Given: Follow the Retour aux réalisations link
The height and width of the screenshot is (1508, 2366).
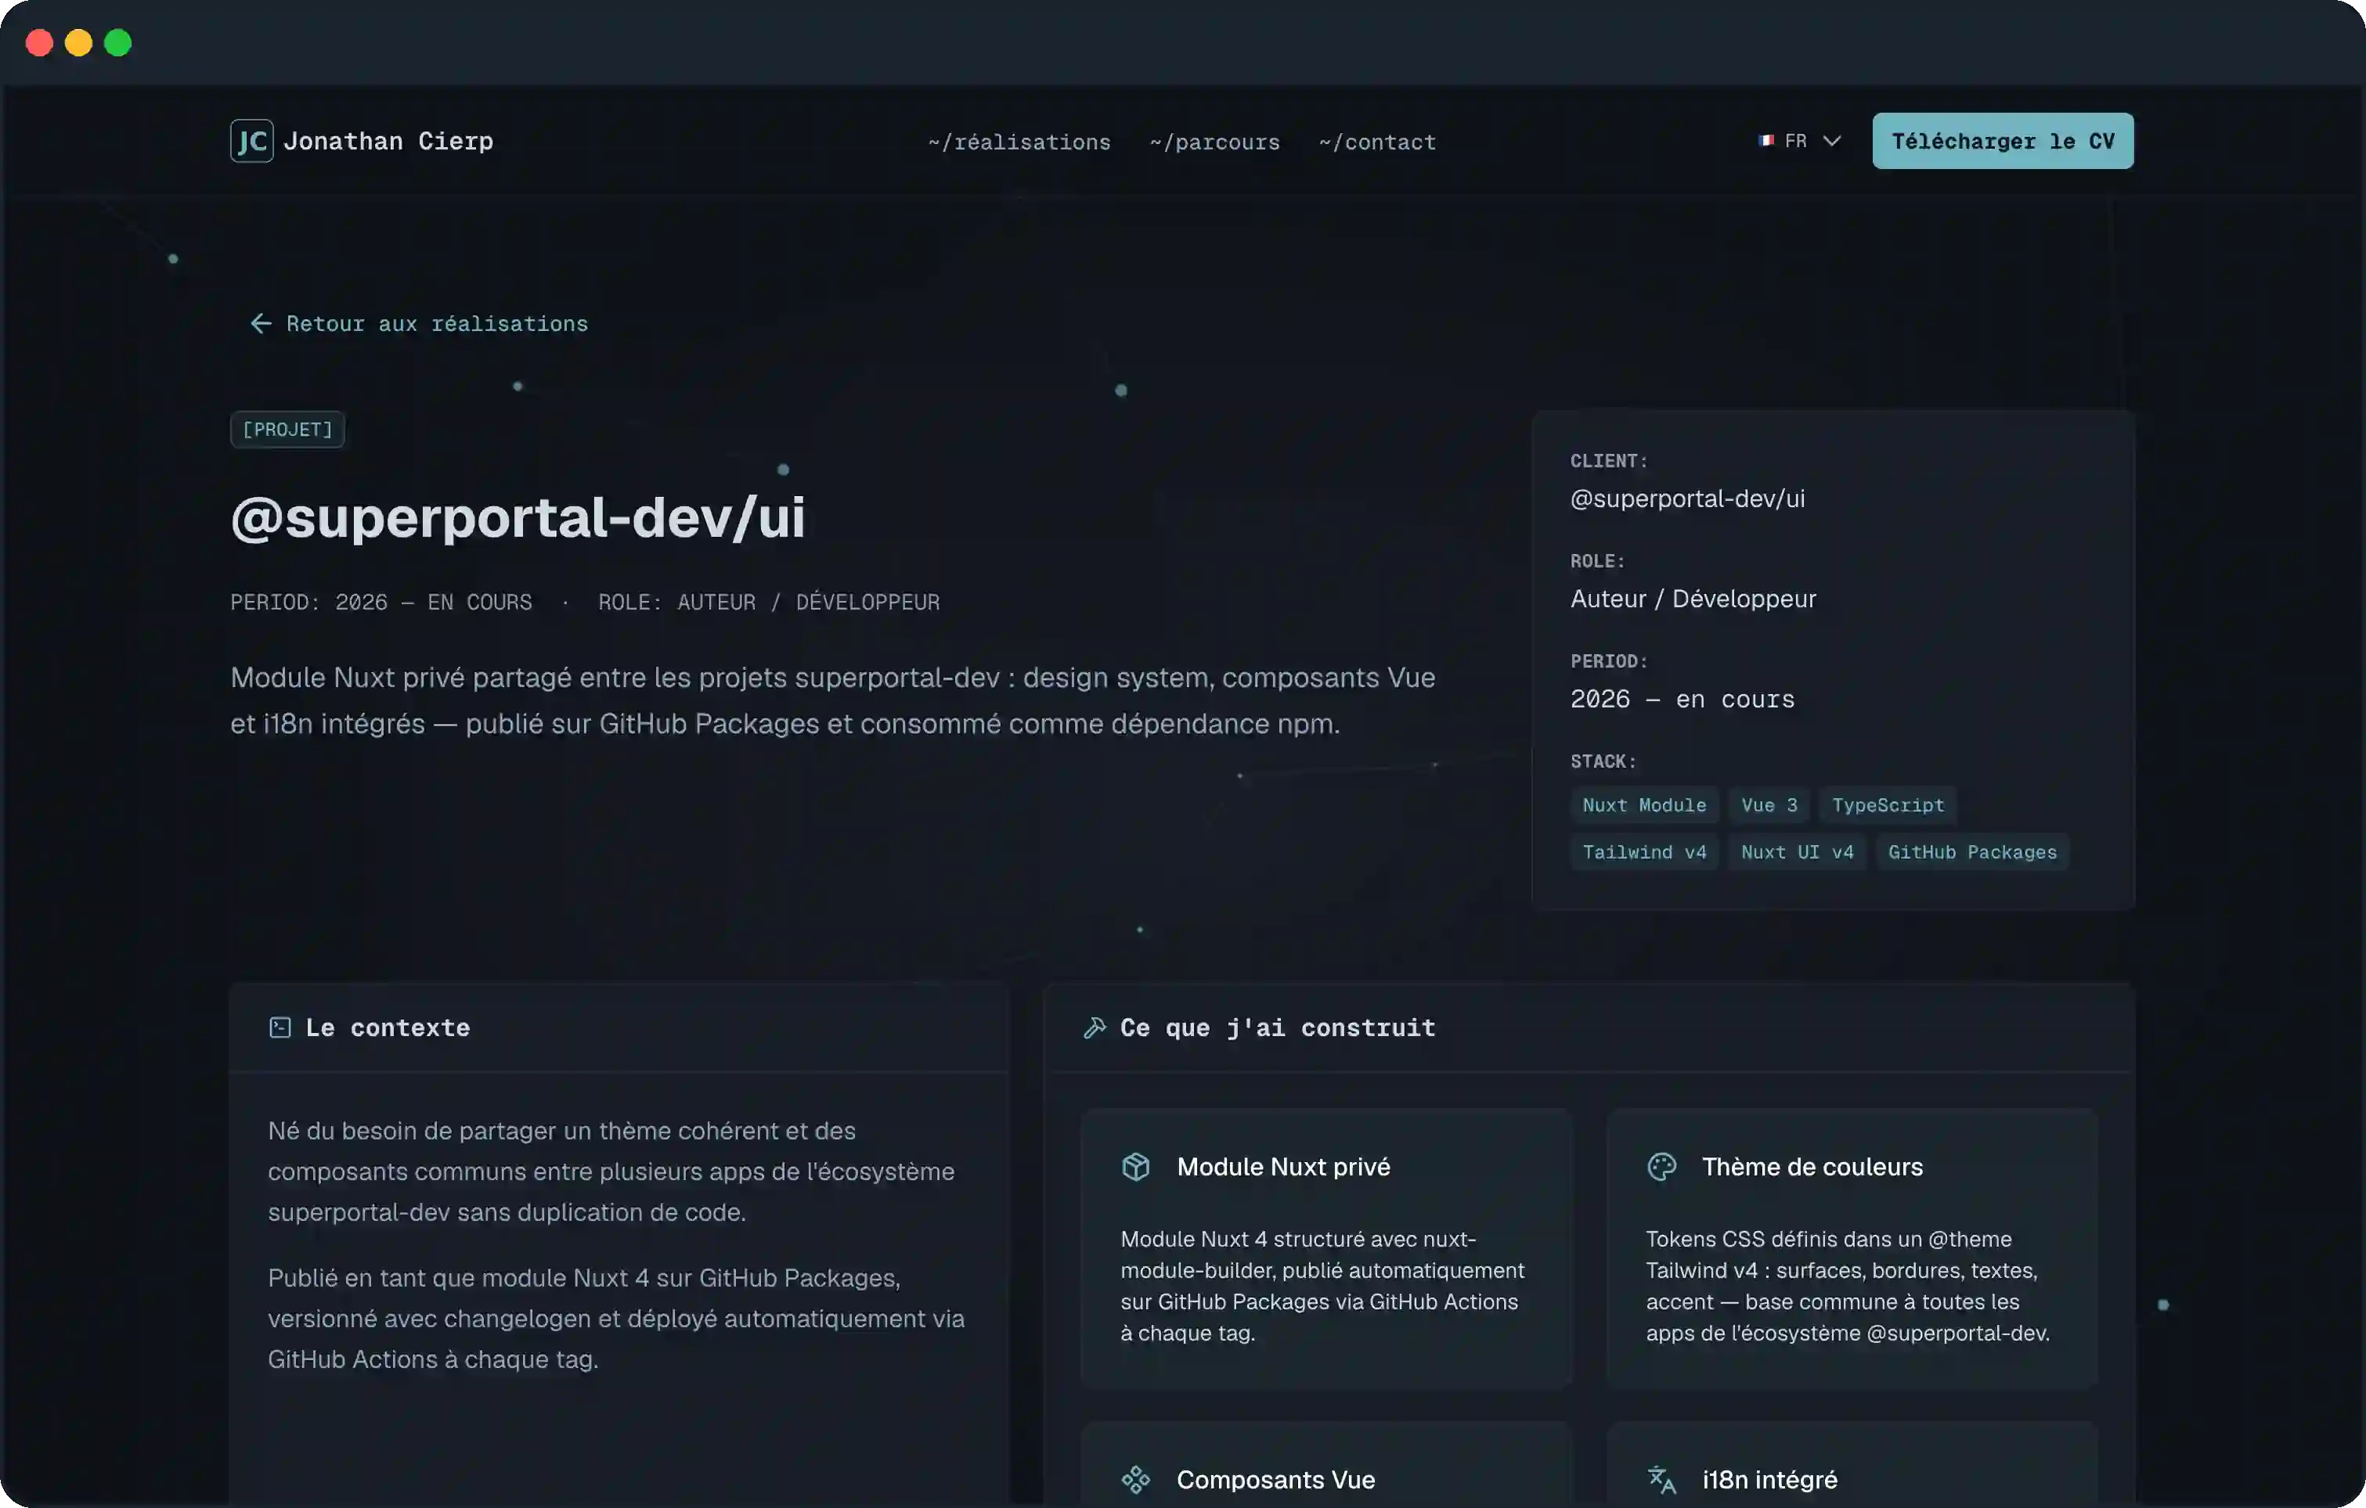Looking at the screenshot, I should click(x=419, y=323).
